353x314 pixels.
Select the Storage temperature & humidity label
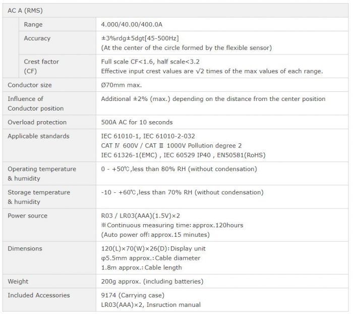(39, 197)
